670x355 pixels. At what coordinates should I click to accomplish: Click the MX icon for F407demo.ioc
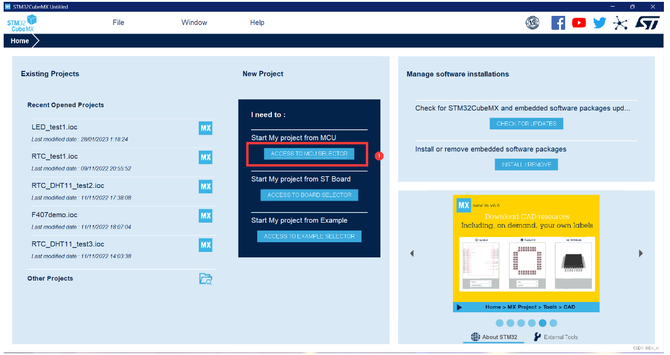205,215
